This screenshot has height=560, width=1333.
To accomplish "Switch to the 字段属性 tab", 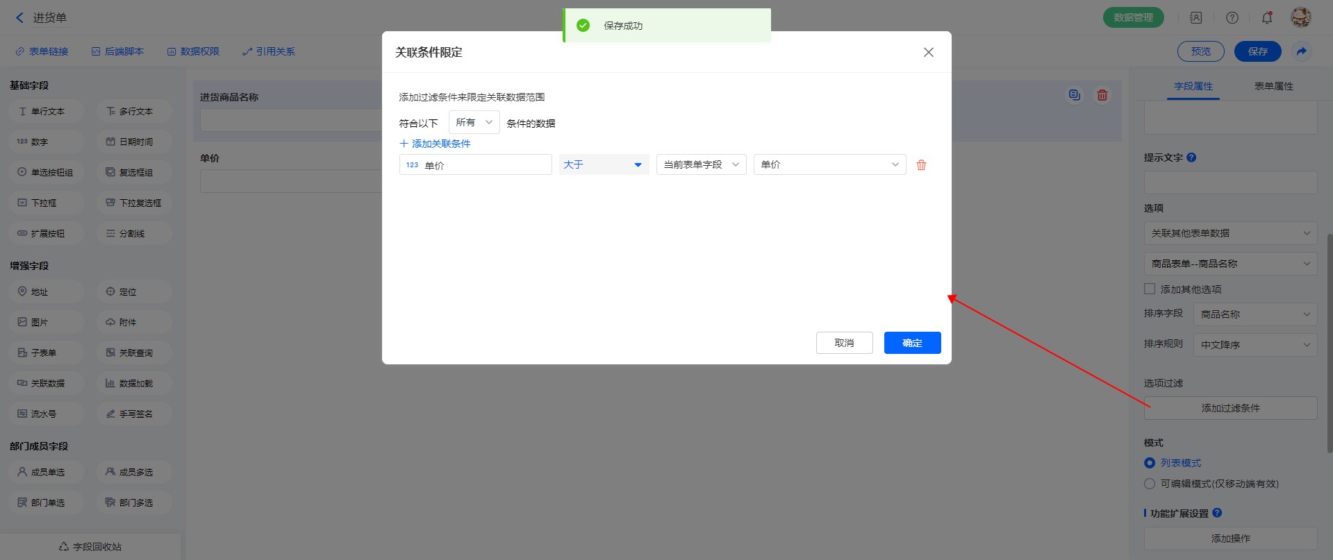I will pos(1193,86).
